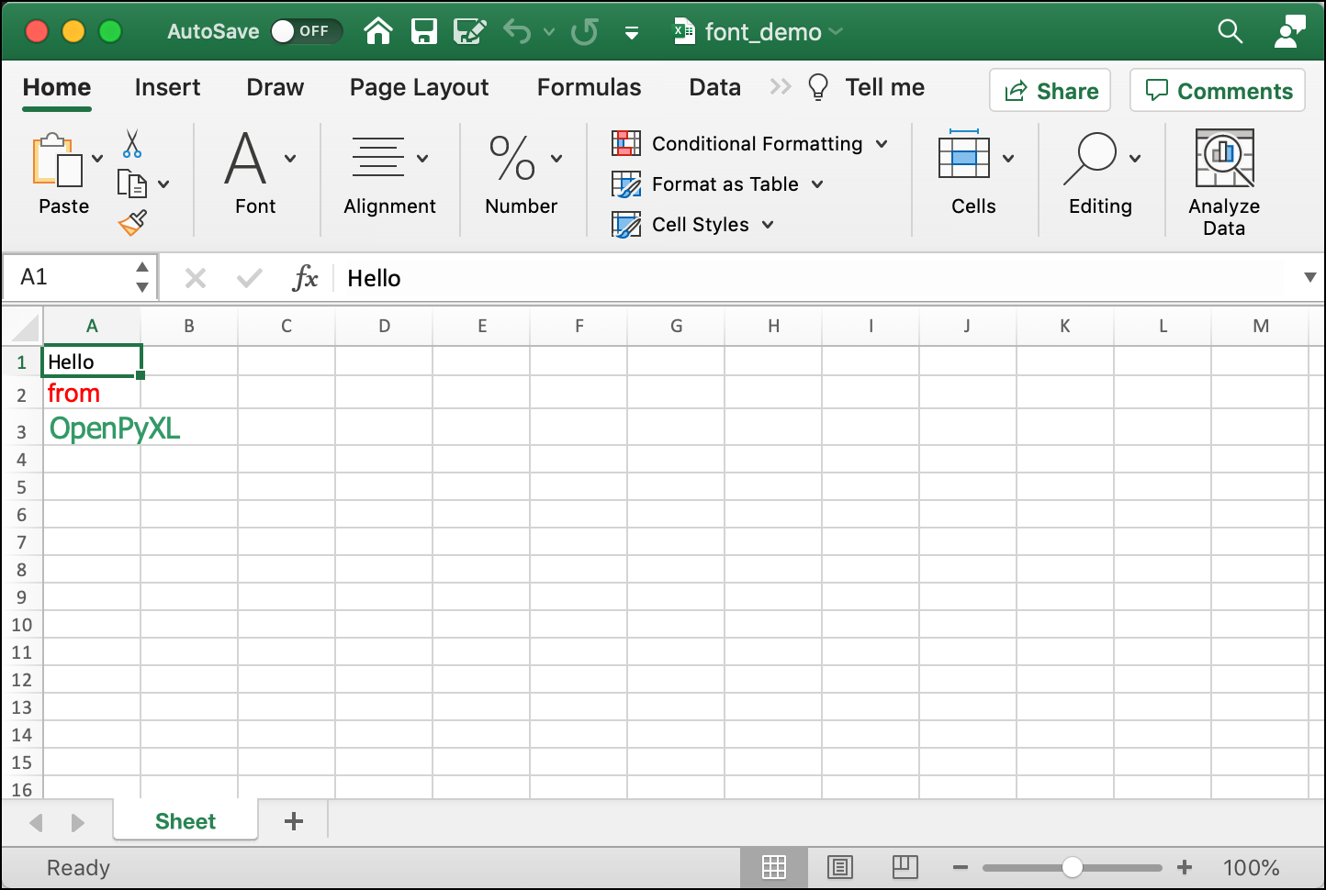1326x890 pixels.
Task: Select cell A3 containing OpenPyXL
Action: (92, 428)
